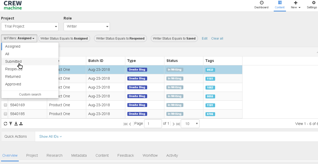Open the Content section in top bar
The image size is (318, 164).
pos(280,5)
